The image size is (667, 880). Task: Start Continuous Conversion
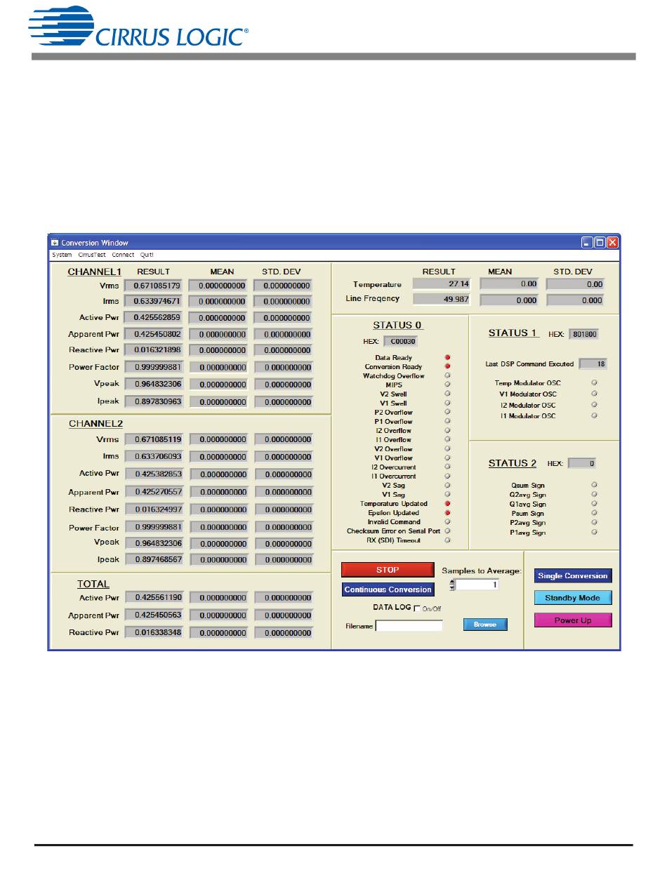(x=388, y=590)
